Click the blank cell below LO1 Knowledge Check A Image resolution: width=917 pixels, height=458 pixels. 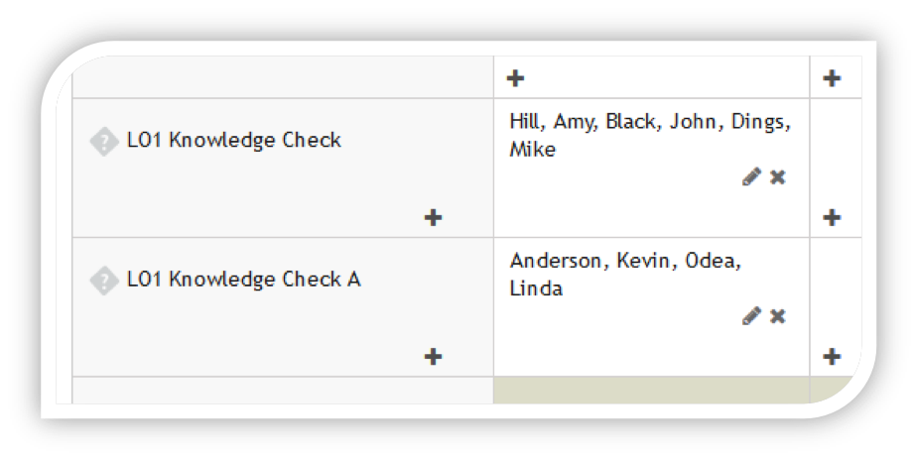point(283,391)
